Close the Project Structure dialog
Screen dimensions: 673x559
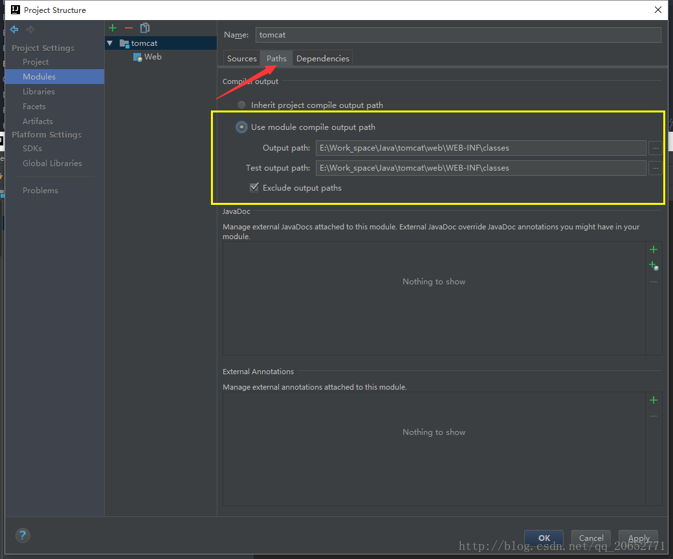tap(658, 10)
